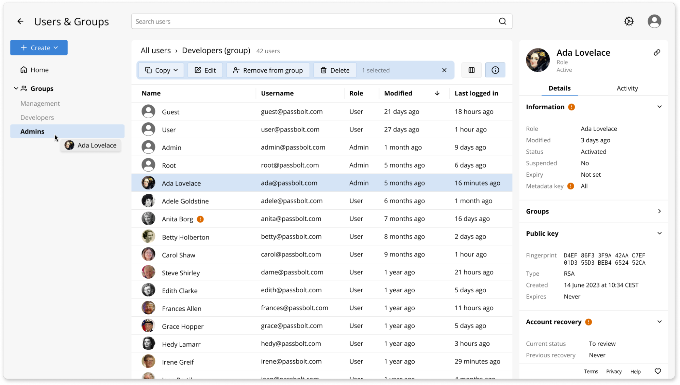Collapse the Groups tree in sidebar
The image size is (680, 385).
click(x=16, y=88)
